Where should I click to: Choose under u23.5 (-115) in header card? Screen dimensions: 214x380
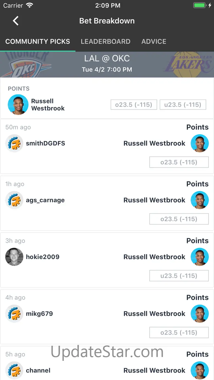pos(183,105)
